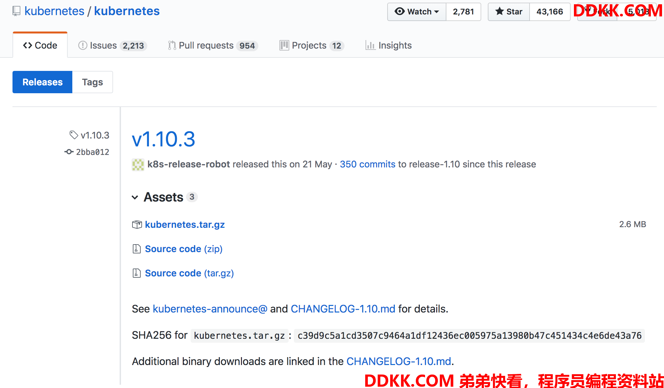Click the eye icon in the Watch button

coord(399,11)
